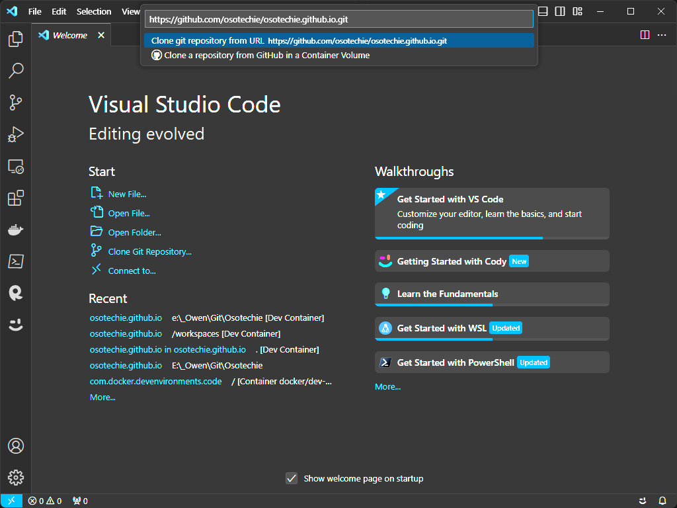Open the Manage settings gear
The image size is (677, 508).
(x=15, y=477)
